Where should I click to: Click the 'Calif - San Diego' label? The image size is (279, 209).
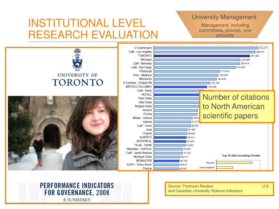[x=141, y=67]
